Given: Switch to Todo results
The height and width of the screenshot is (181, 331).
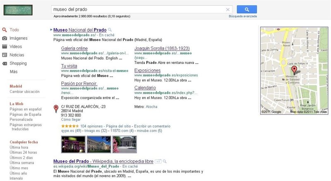Looking at the screenshot, I should (14, 30).
